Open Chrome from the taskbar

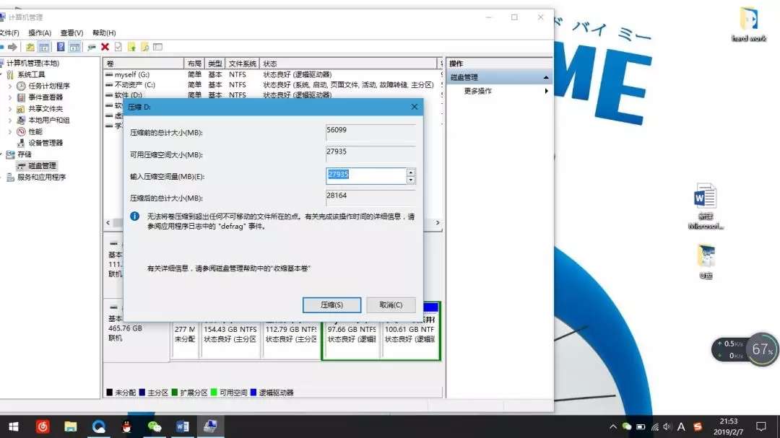point(98,426)
